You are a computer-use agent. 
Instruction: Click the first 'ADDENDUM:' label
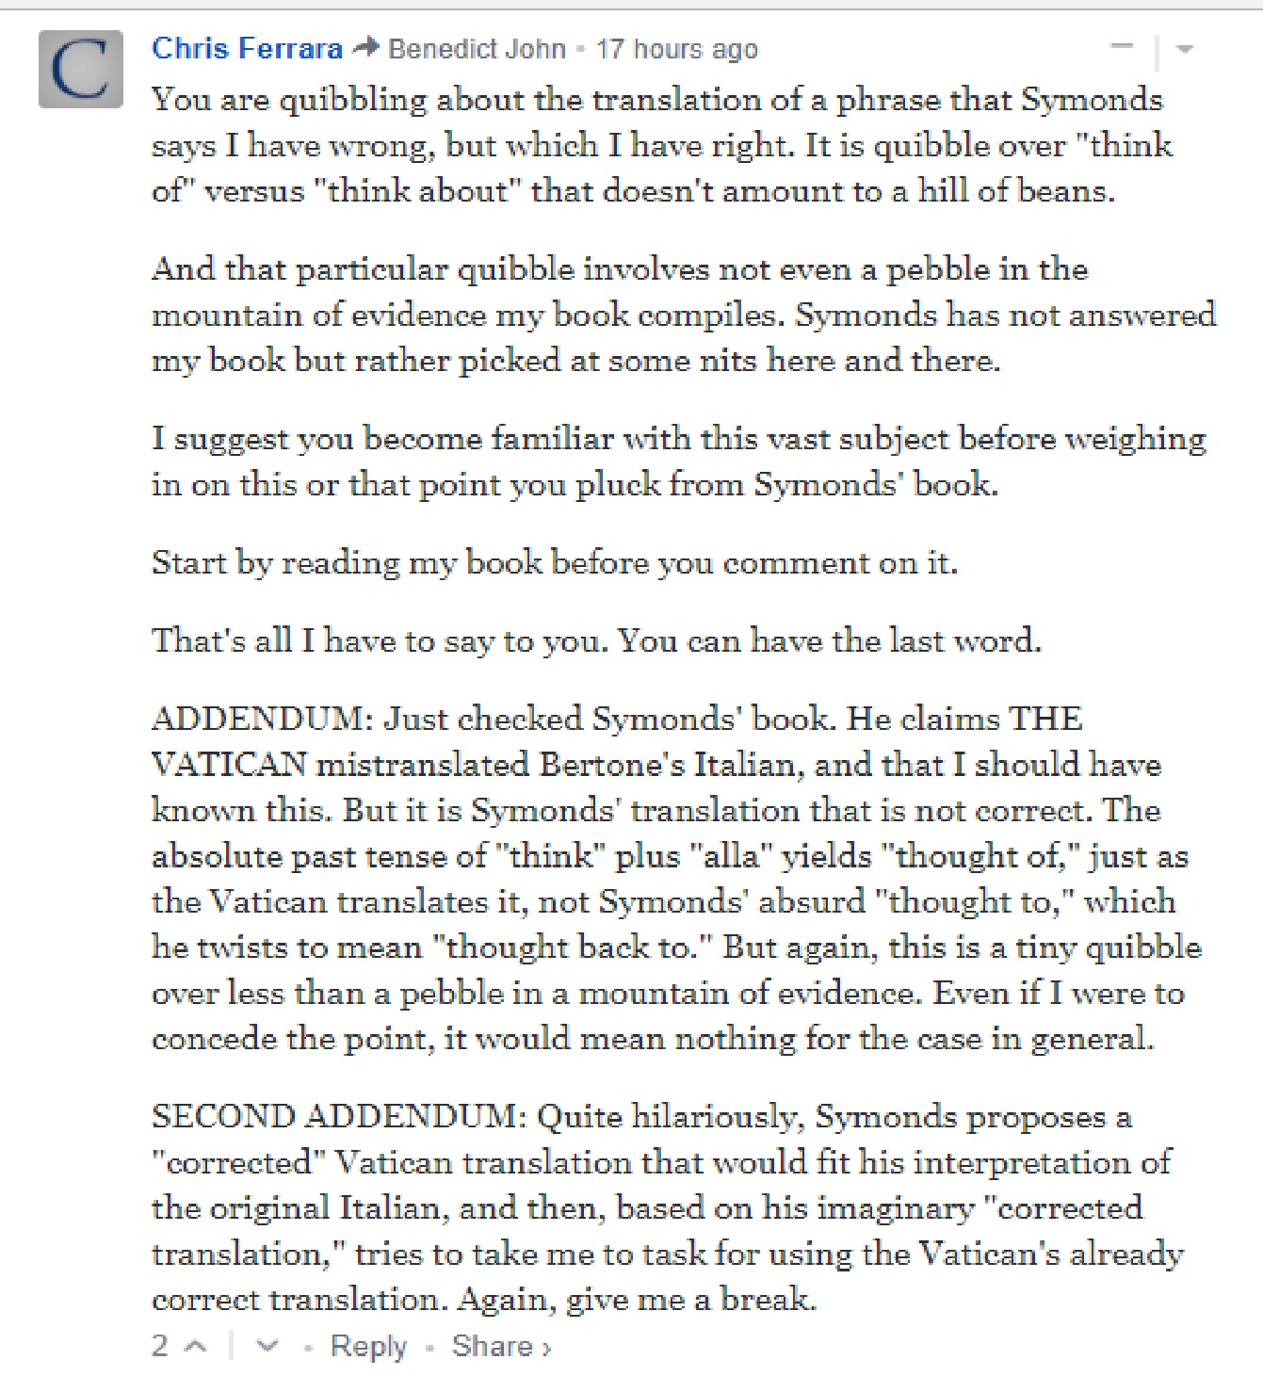tap(264, 720)
